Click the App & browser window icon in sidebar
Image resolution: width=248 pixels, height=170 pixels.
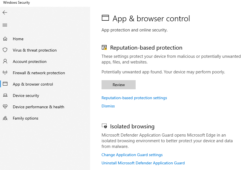pos(5,84)
